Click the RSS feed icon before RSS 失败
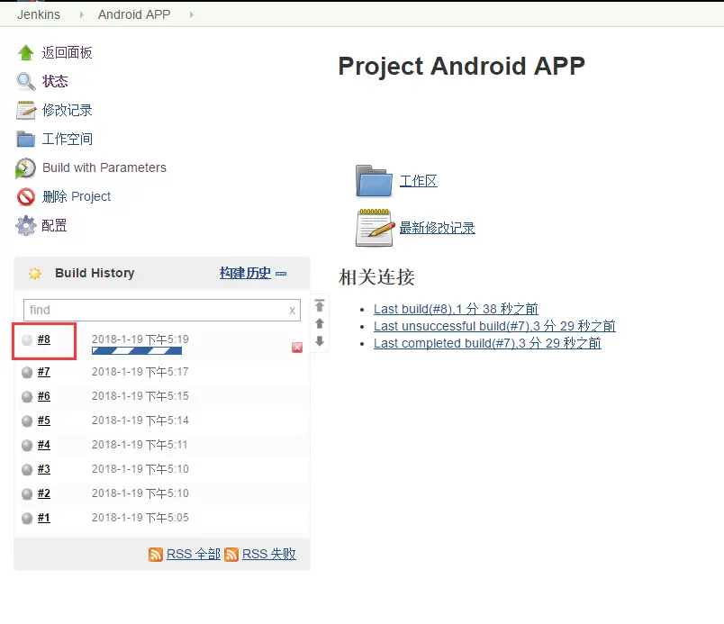Image resolution: width=724 pixels, height=624 pixels. (x=231, y=555)
